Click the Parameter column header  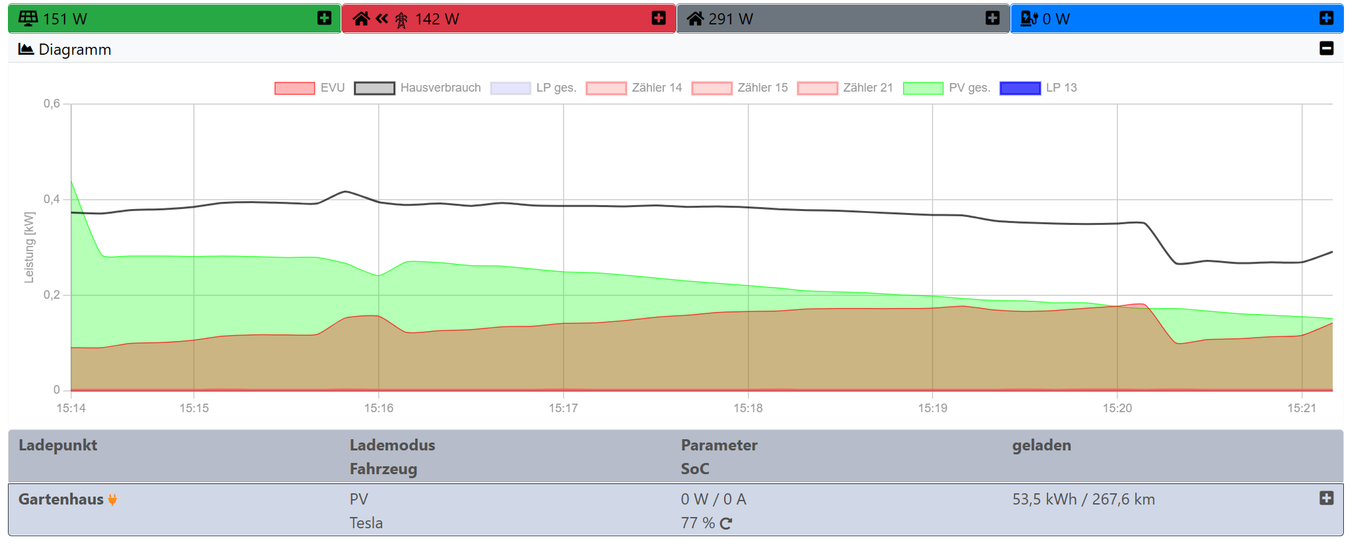point(719,445)
